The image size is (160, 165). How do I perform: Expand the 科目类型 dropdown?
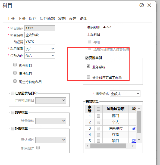(40, 49)
